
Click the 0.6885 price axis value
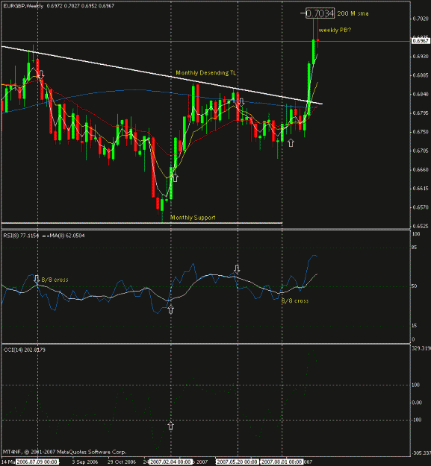tap(421, 75)
